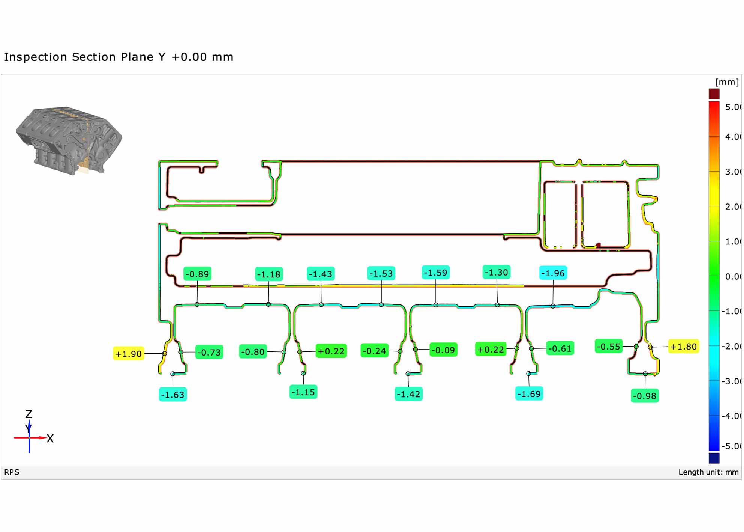Select the -1.43 deviation label

pyautogui.click(x=321, y=274)
